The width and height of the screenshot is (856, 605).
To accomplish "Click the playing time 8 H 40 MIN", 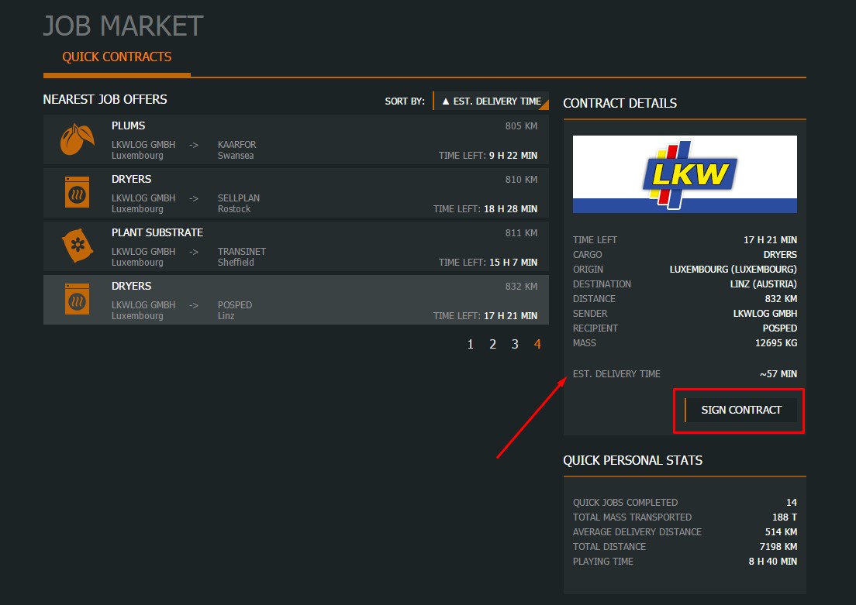I will pos(772,562).
